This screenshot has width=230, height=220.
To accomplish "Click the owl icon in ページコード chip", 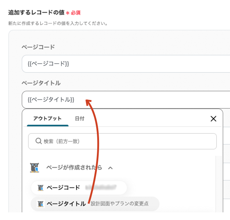I will pos(41,188).
